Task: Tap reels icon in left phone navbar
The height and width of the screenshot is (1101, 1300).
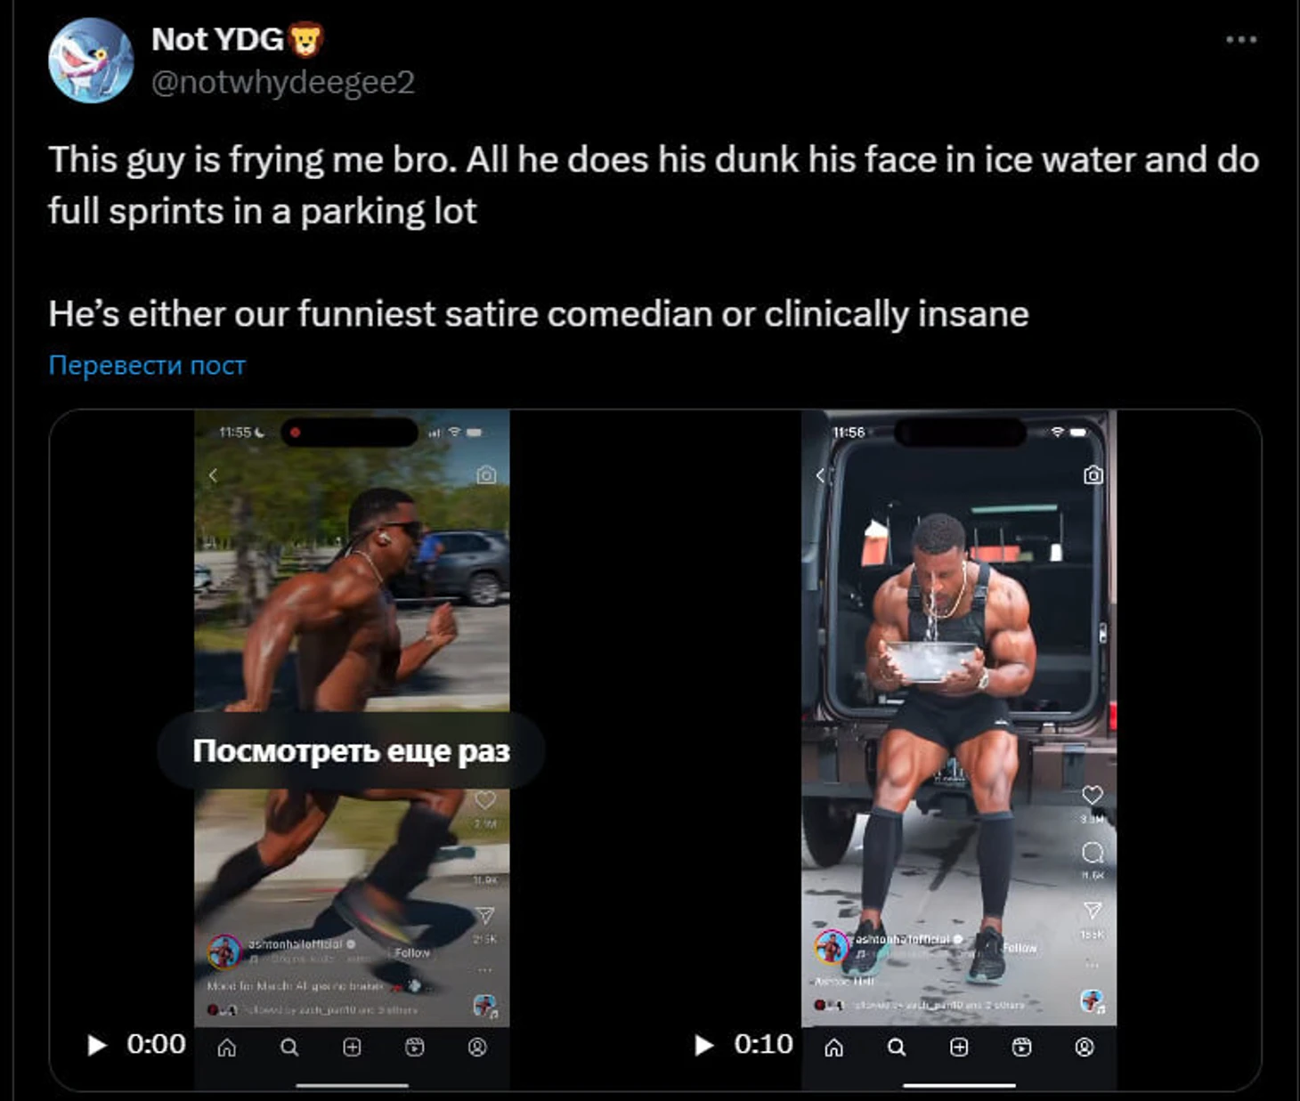Action: (x=415, y=1048)
